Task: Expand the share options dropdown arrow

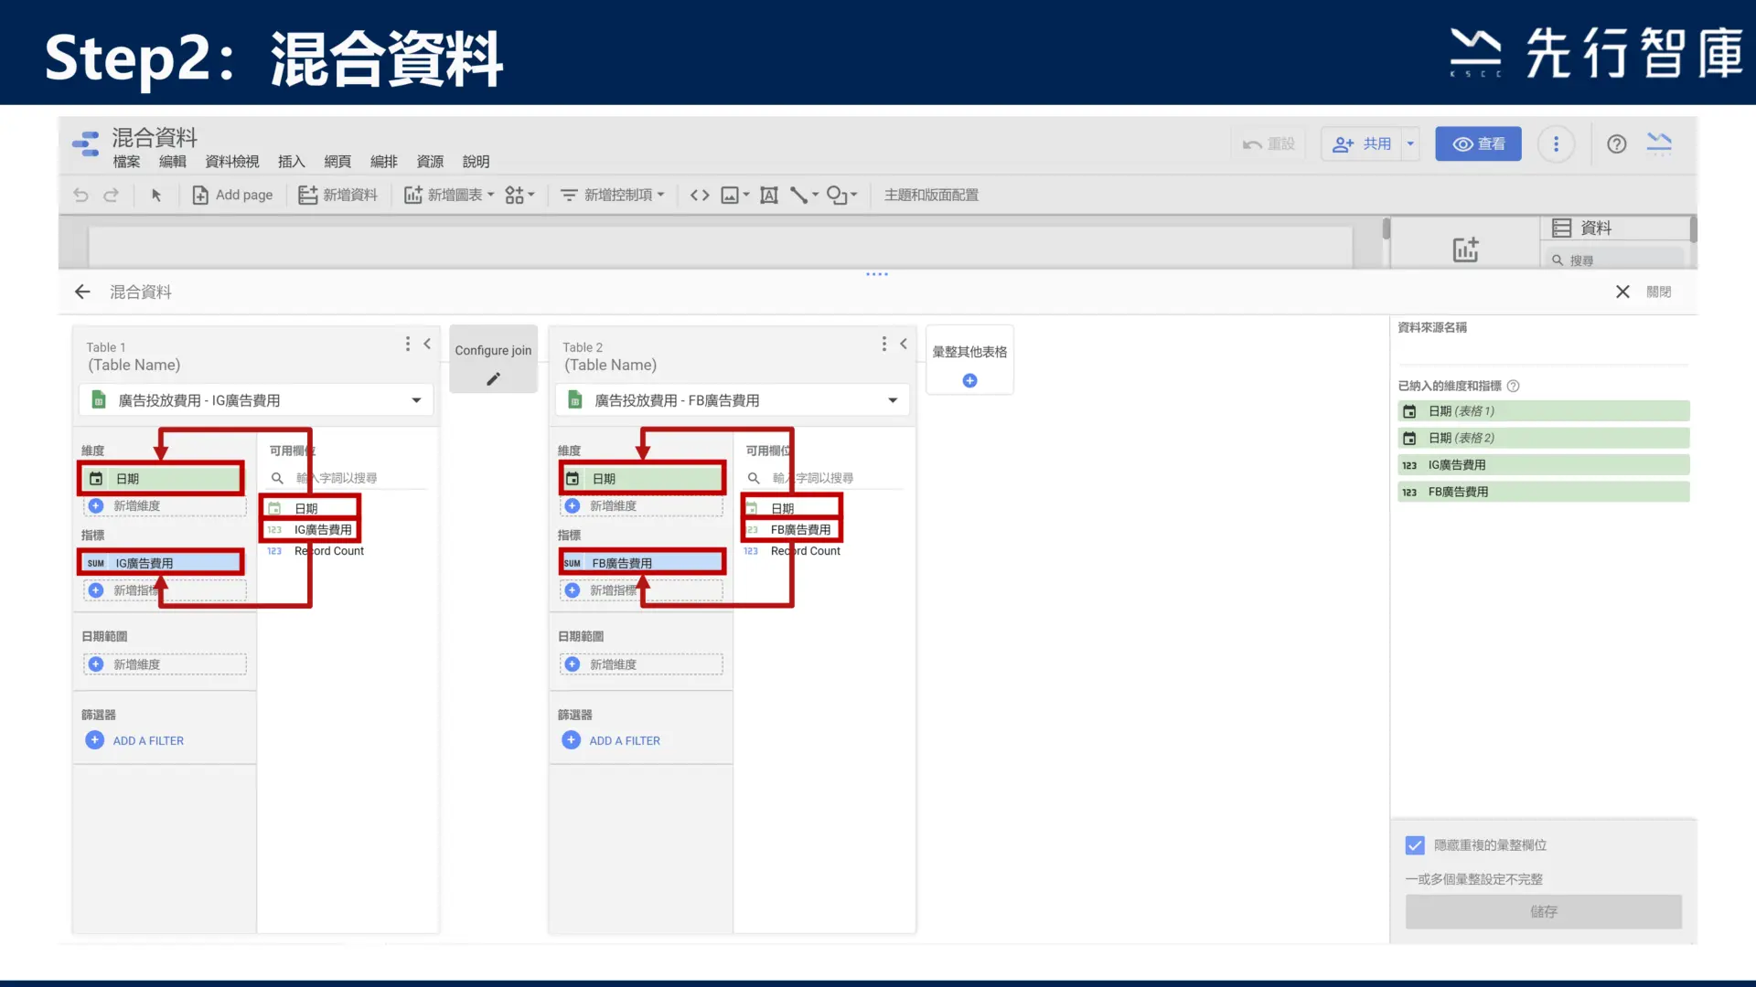Action: 1410,143
